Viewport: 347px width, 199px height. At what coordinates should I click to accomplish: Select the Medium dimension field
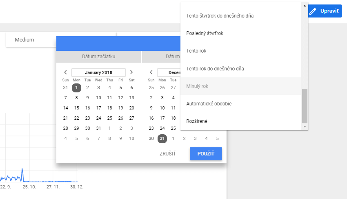[31, 40]
